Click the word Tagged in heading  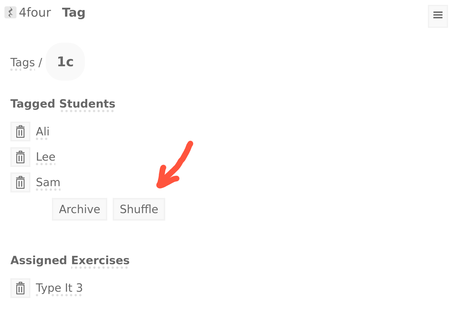click(33, 104)
